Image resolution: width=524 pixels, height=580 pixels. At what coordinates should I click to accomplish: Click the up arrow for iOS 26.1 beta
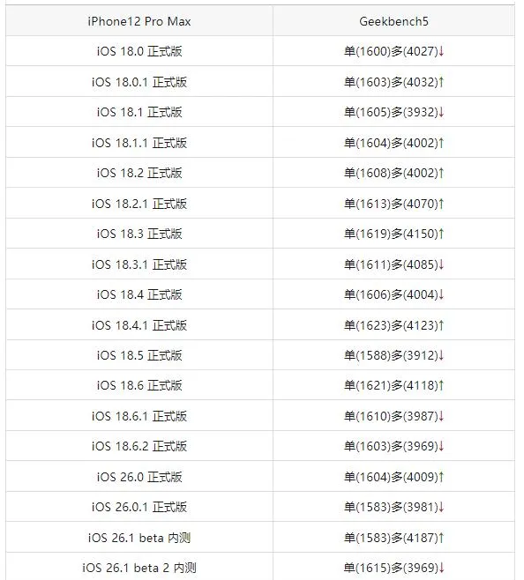(x=441, y=538)
